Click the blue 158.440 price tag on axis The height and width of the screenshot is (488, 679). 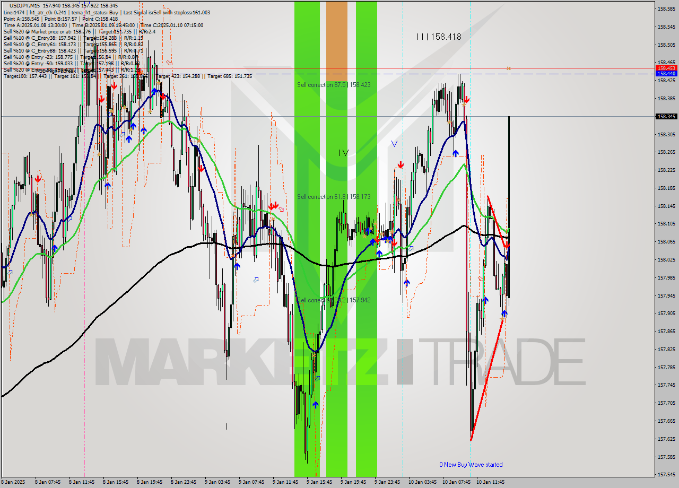pyautogui.click(x=666, y=74)
